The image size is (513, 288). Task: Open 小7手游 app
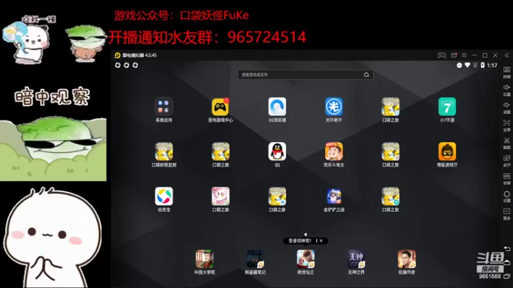pos(447,107)
